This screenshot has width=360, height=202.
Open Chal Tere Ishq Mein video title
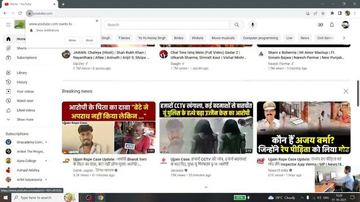coord(209,55)
